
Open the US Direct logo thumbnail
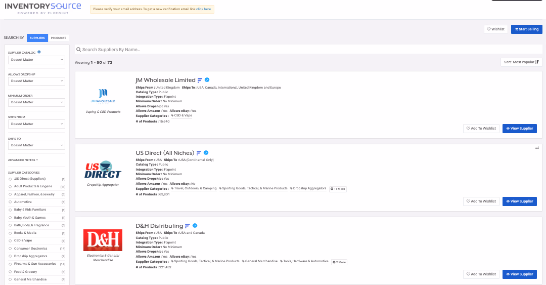point(103,170)
